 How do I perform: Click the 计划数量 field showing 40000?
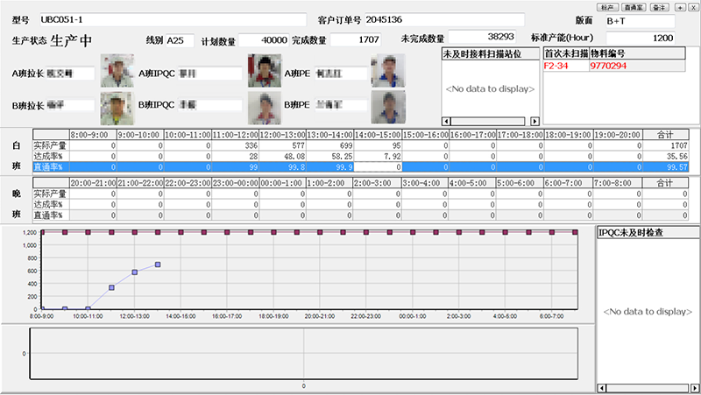[263, 40]
